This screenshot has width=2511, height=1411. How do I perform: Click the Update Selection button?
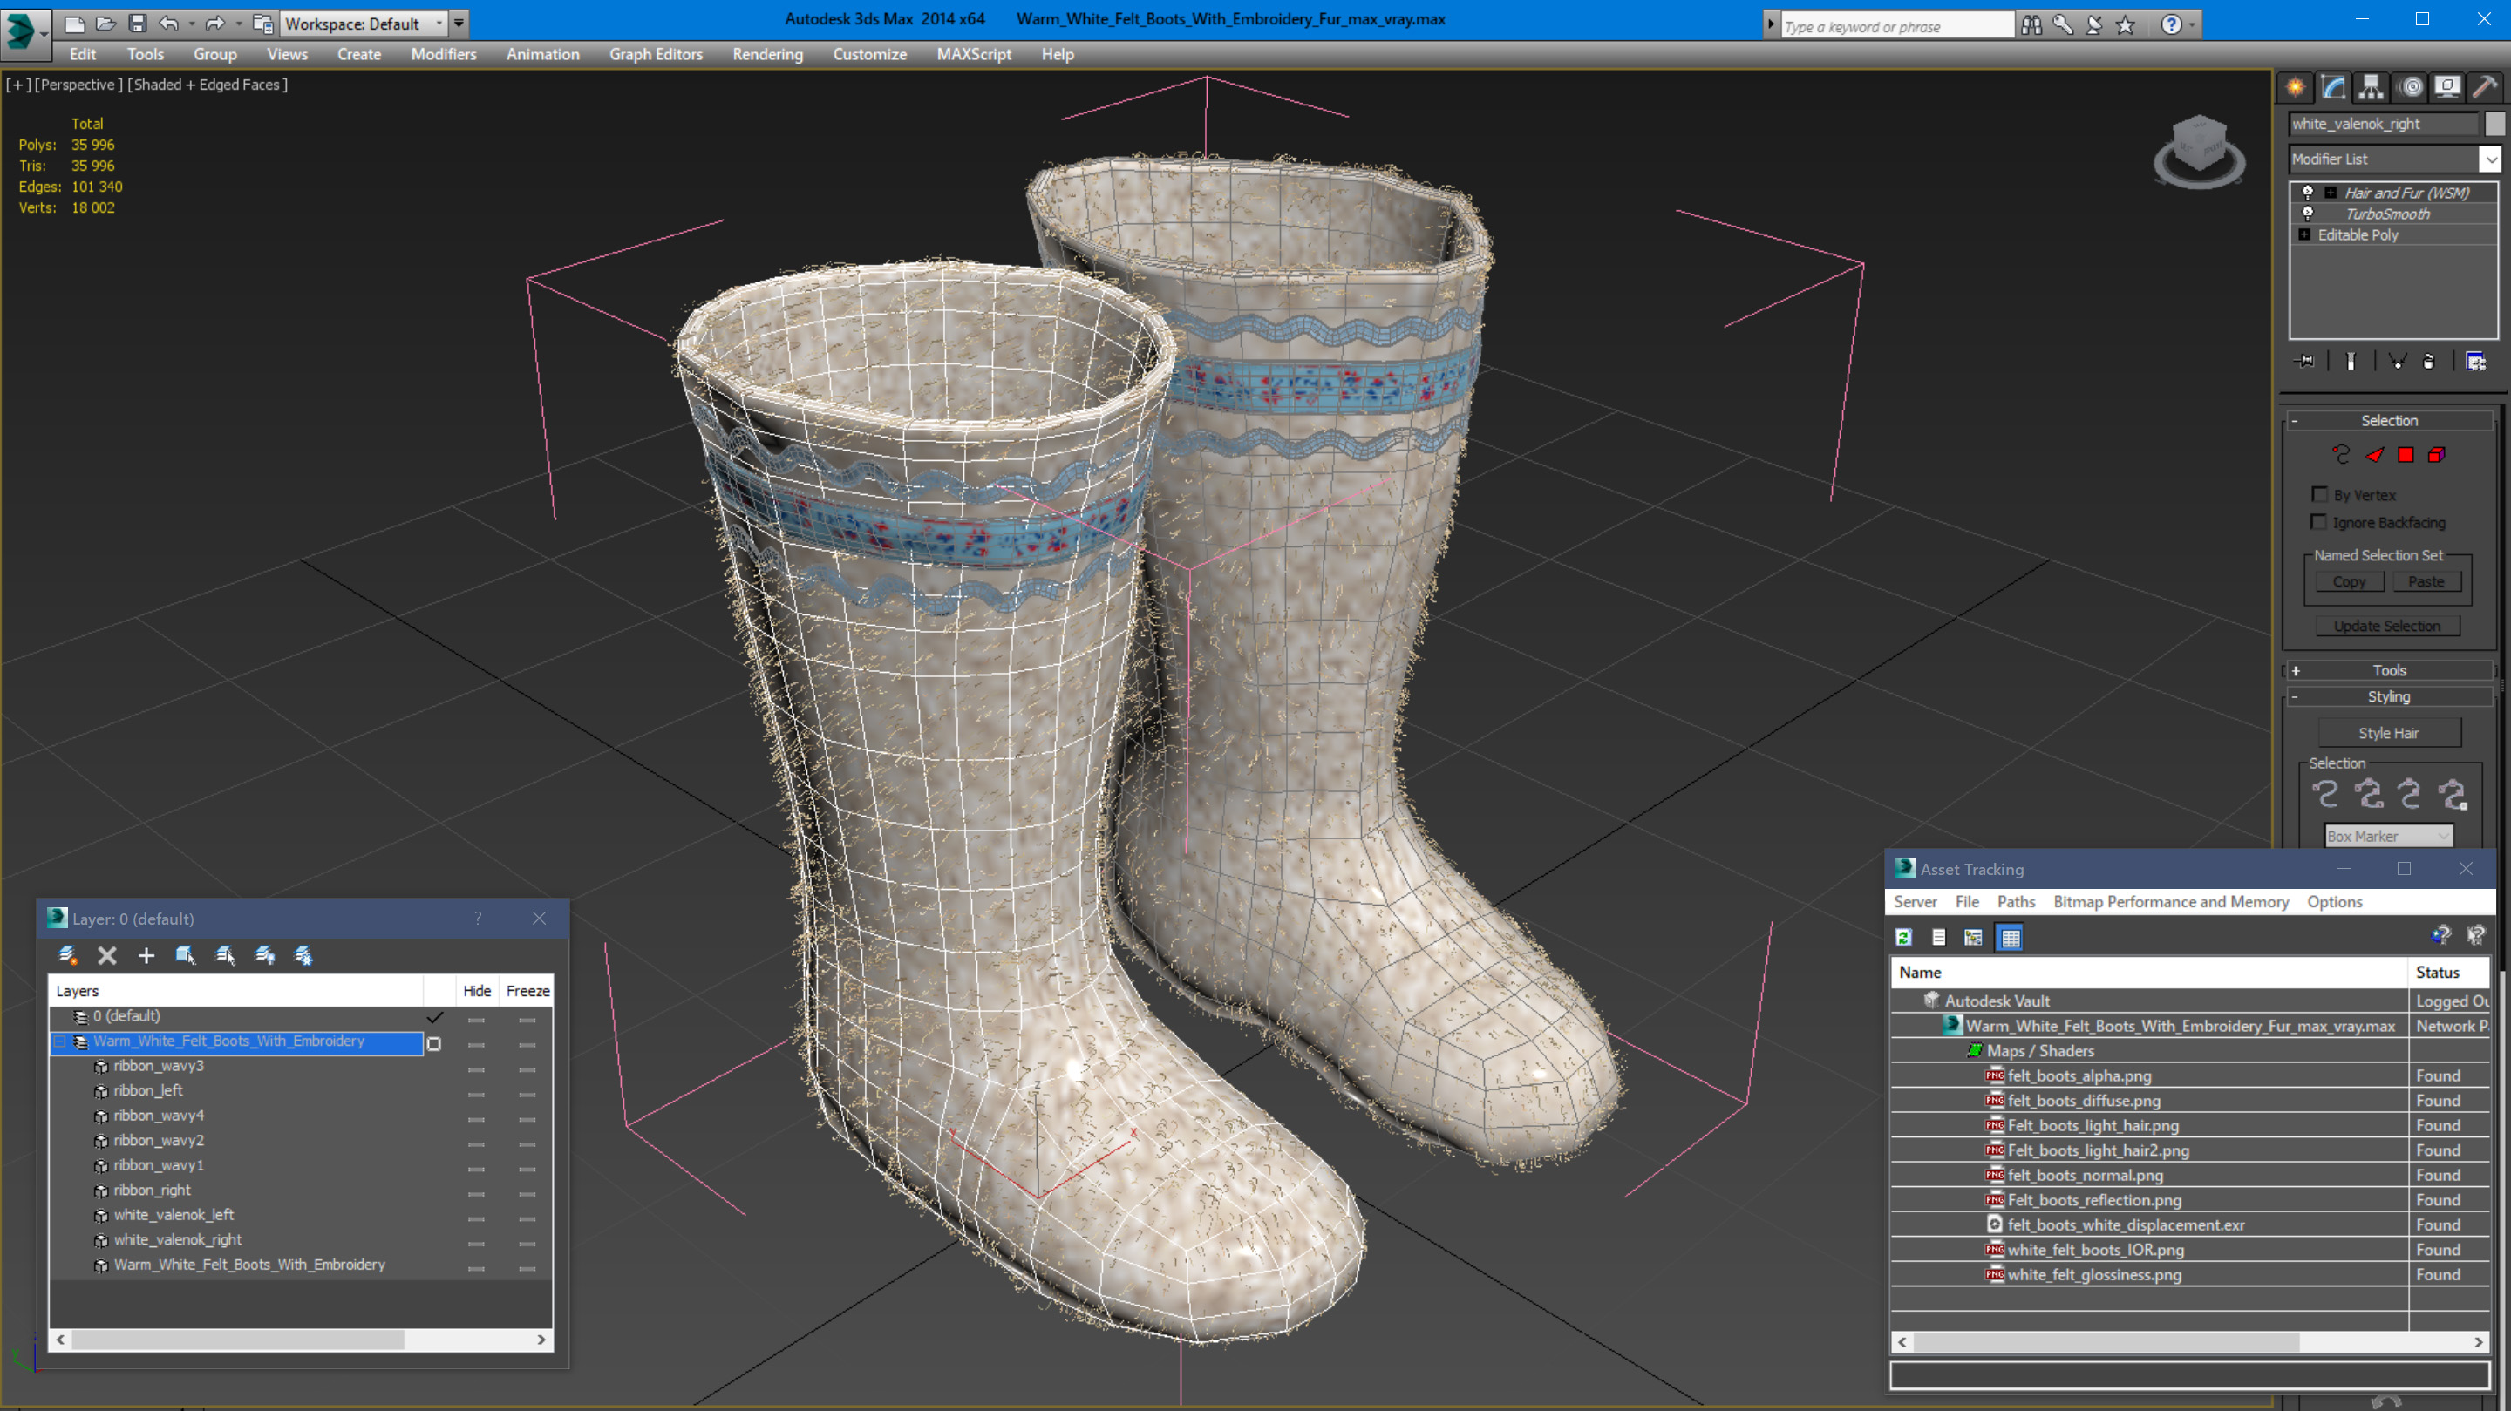pos(2386,626)
